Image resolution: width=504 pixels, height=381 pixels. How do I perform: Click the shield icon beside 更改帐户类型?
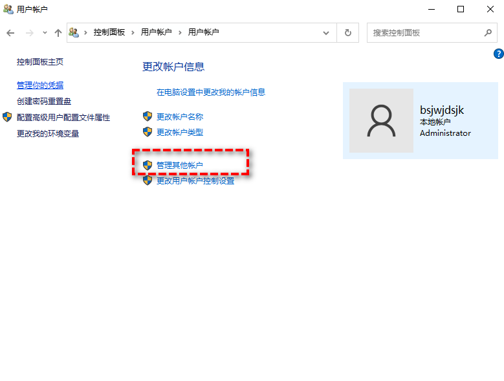[x=148, y=132]
